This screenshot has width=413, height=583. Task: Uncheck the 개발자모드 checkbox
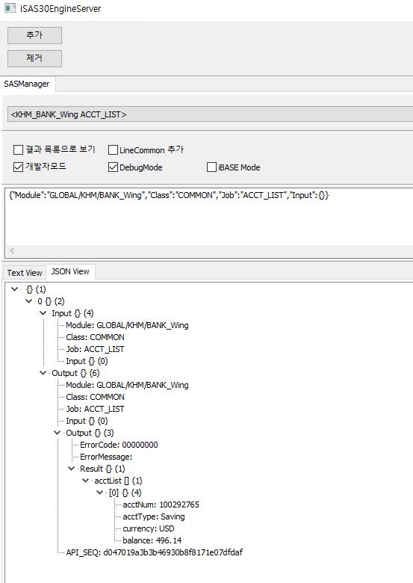point(18,167)
